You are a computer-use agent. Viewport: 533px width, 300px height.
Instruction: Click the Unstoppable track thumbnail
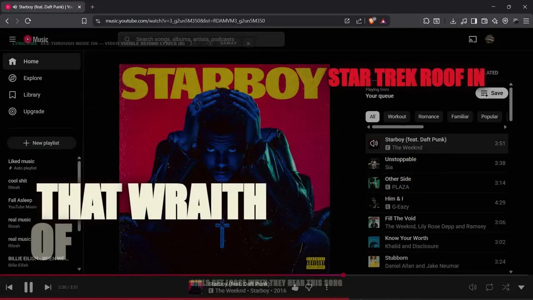click(374, 163)
